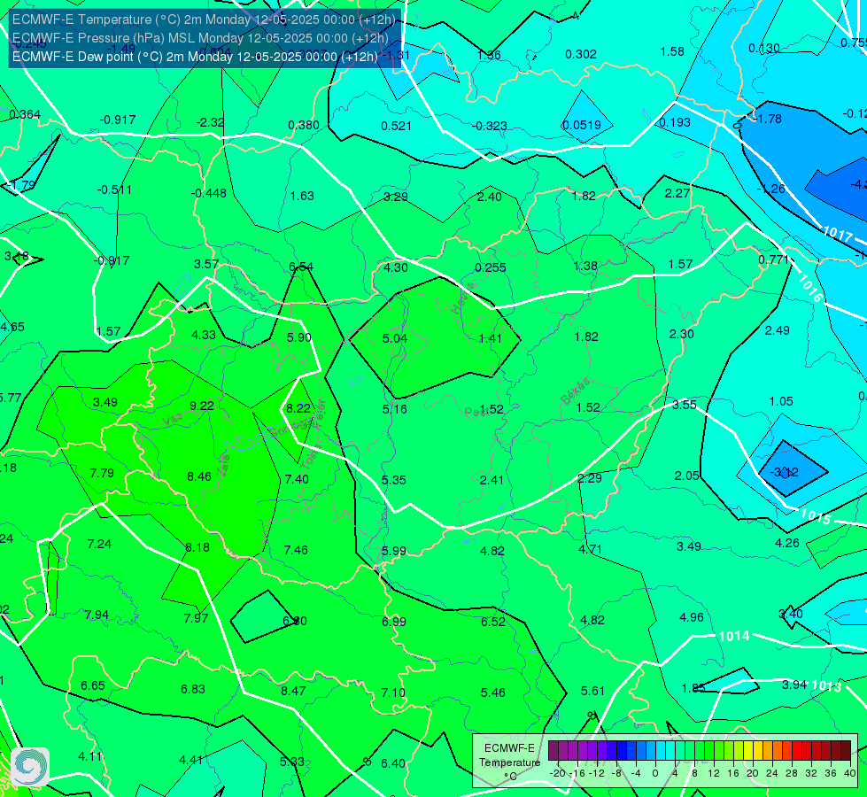Viewport: 867px width, 797px height.
Task: Click the 5.61 dew point value
Action: tap(592, 691)
